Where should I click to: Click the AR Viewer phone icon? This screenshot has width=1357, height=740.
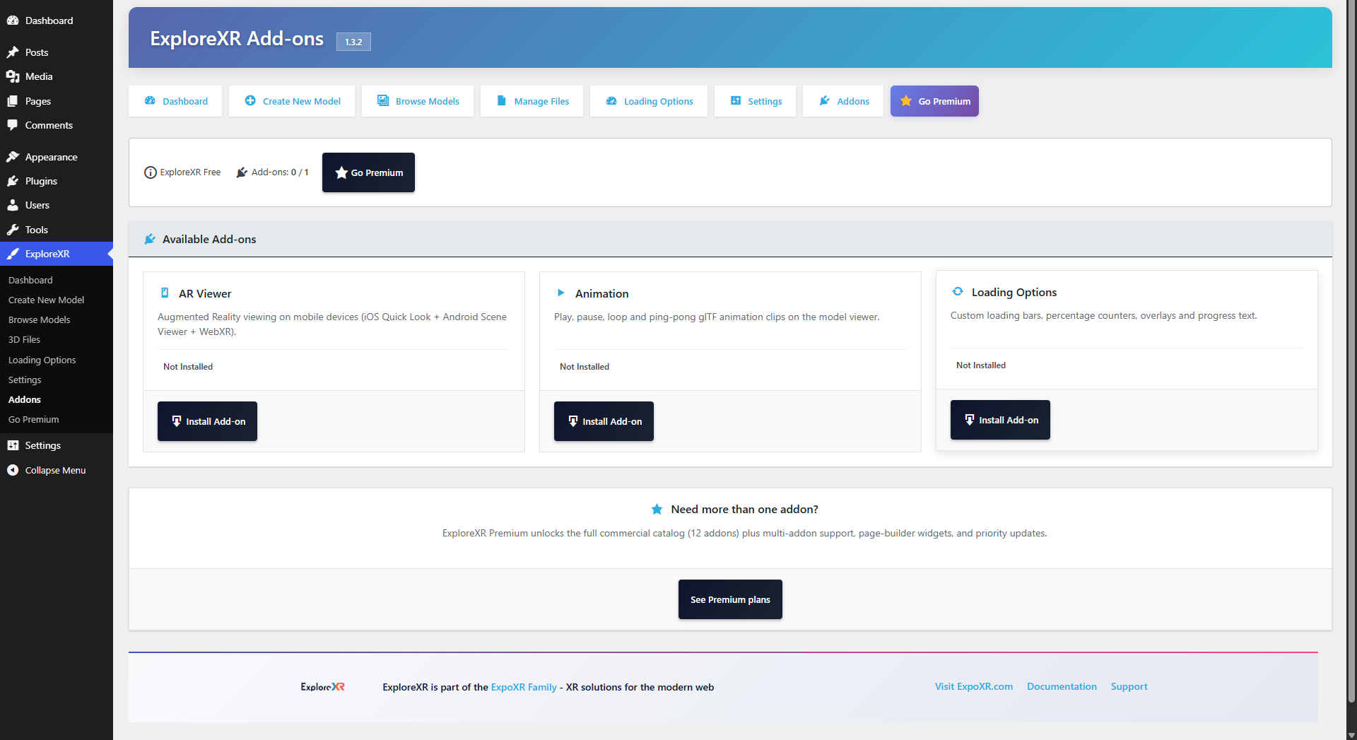165,293
